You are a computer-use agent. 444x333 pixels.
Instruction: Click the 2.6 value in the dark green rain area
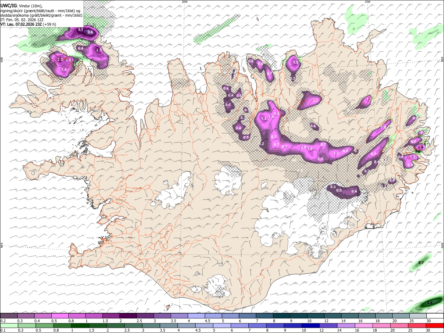click(x=430, y=303)
